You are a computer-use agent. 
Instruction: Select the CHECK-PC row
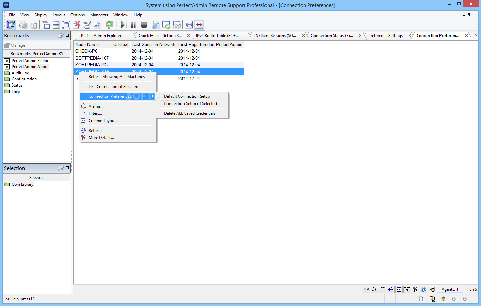(159, 51)
